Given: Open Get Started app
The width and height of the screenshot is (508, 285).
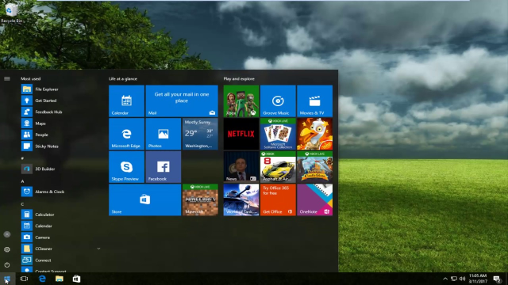Looking at the screenshot, I should coord(60,101).
